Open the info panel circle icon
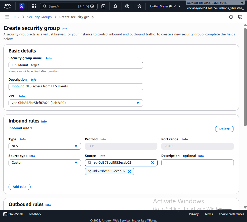The width and height of the screenshot is (247, 222). point(231,17)
